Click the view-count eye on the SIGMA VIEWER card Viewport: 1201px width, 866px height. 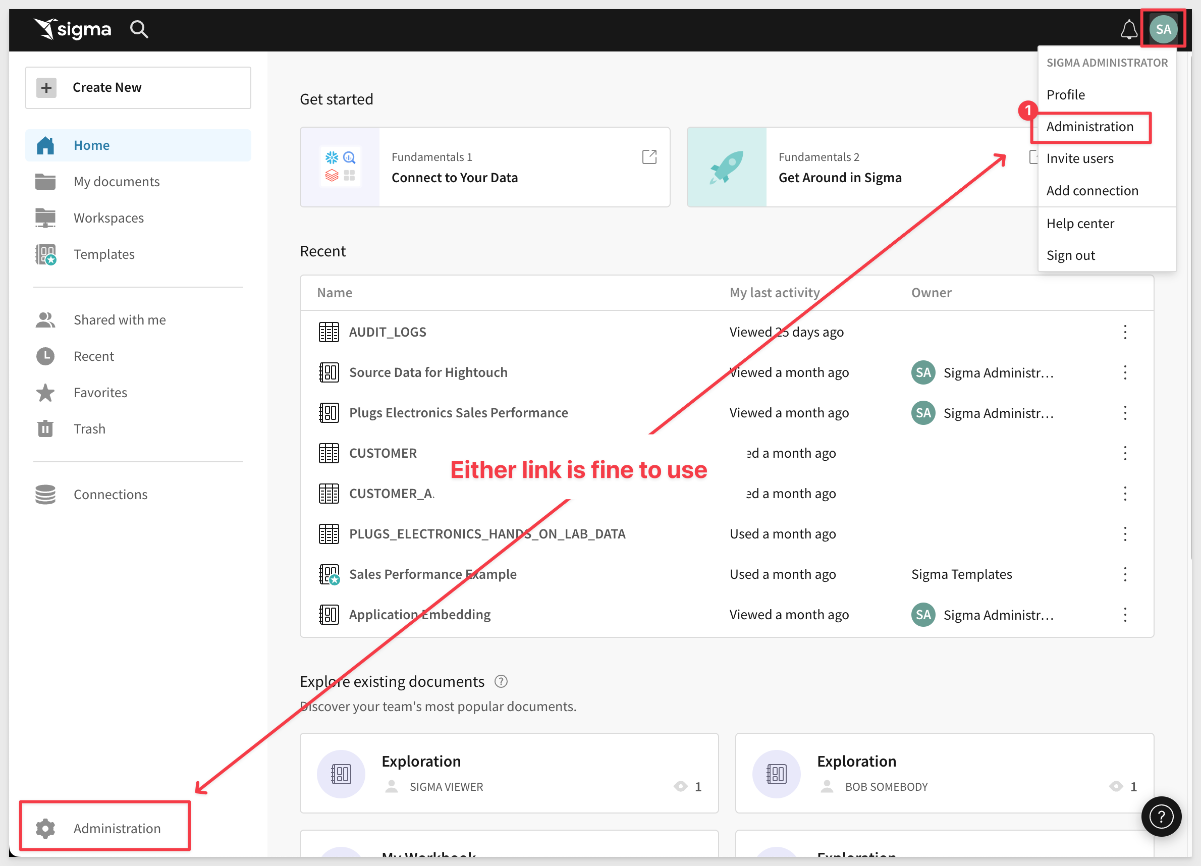tap(680, 787)
